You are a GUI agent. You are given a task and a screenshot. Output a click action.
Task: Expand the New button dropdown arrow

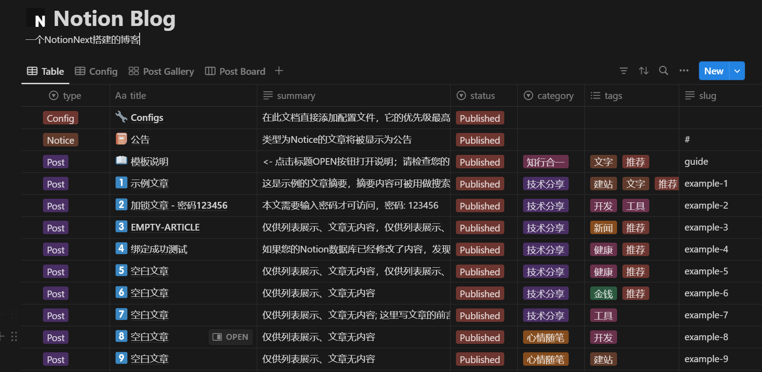737,71
